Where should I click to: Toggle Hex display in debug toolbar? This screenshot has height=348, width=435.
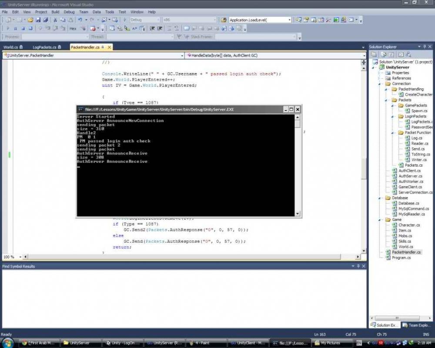tap(73, 29)
